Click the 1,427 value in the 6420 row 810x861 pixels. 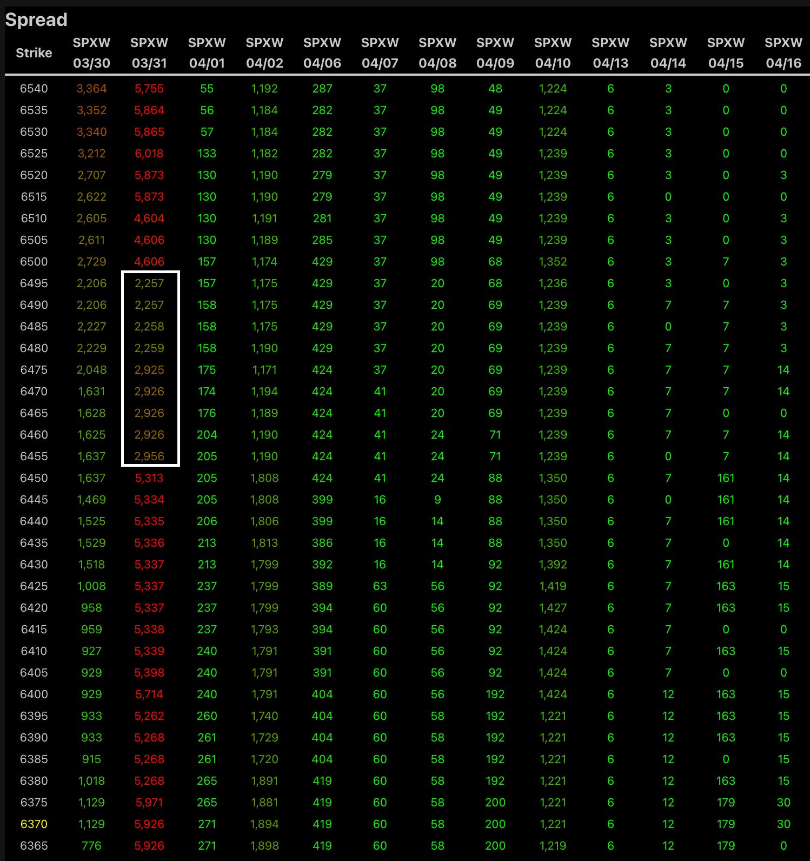pyautogui.click(x=553, y=608)
